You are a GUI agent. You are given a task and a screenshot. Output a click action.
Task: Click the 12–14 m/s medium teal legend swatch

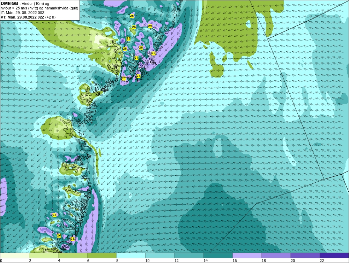(x=189, y=255)
